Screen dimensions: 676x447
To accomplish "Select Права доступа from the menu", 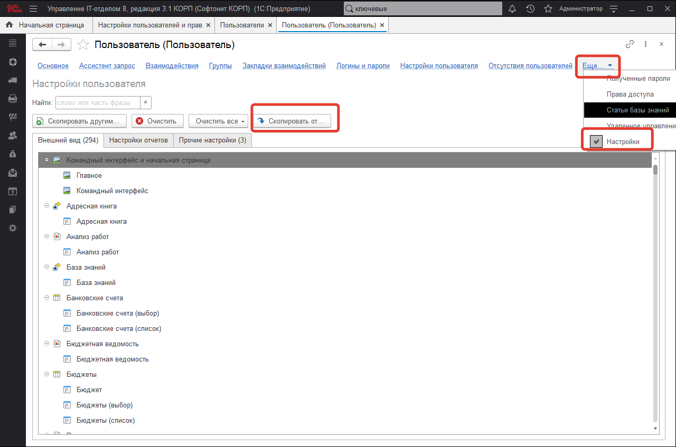I will point(630,94).
